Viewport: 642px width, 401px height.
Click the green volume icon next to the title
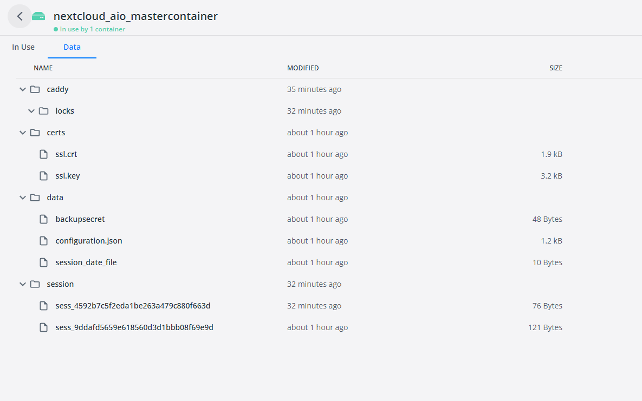click(38, 16)
